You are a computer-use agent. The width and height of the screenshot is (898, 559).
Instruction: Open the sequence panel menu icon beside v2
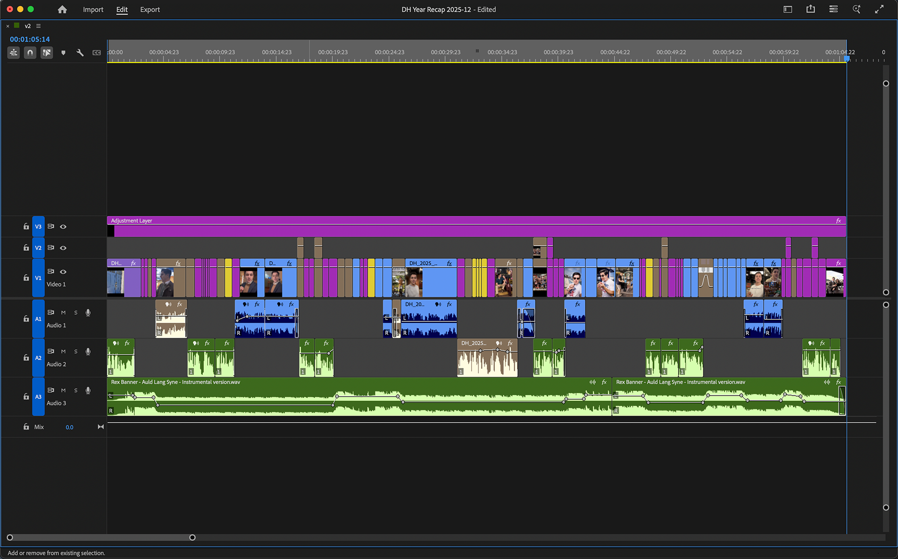38,26
